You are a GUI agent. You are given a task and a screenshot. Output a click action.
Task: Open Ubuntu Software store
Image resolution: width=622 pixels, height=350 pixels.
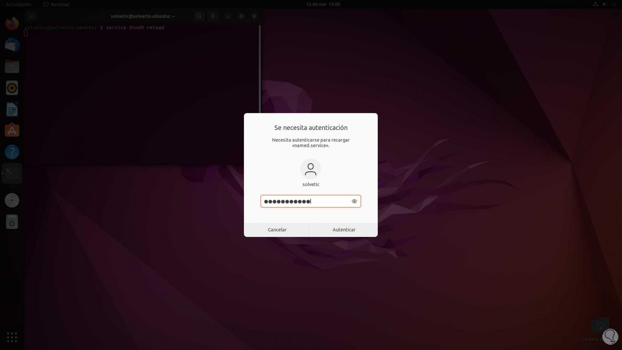(12, 131)
